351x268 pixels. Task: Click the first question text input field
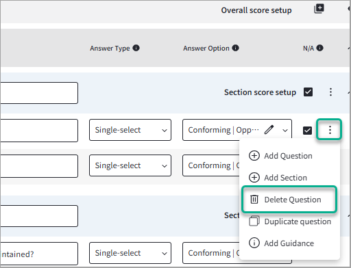tap(39, 131)
